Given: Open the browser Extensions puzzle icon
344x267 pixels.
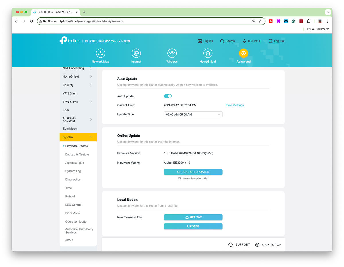Looking at the screenshot, I should point(309,21).
